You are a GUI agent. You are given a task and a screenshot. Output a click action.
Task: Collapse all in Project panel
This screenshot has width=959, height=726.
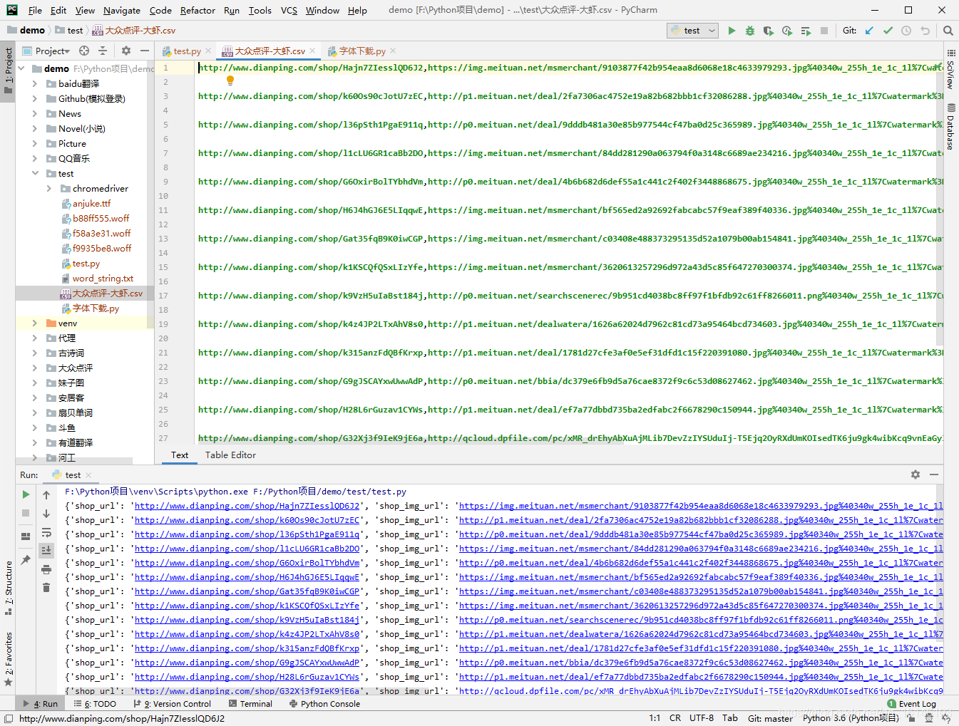click(103, 51)
